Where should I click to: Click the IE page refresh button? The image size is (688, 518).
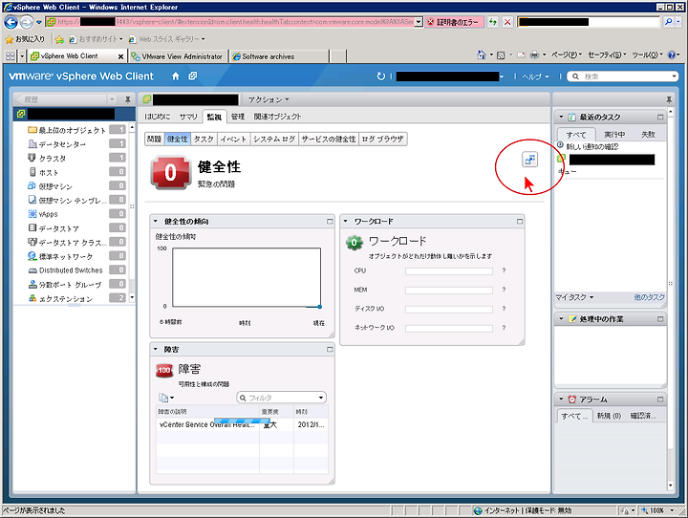[493, 22]
